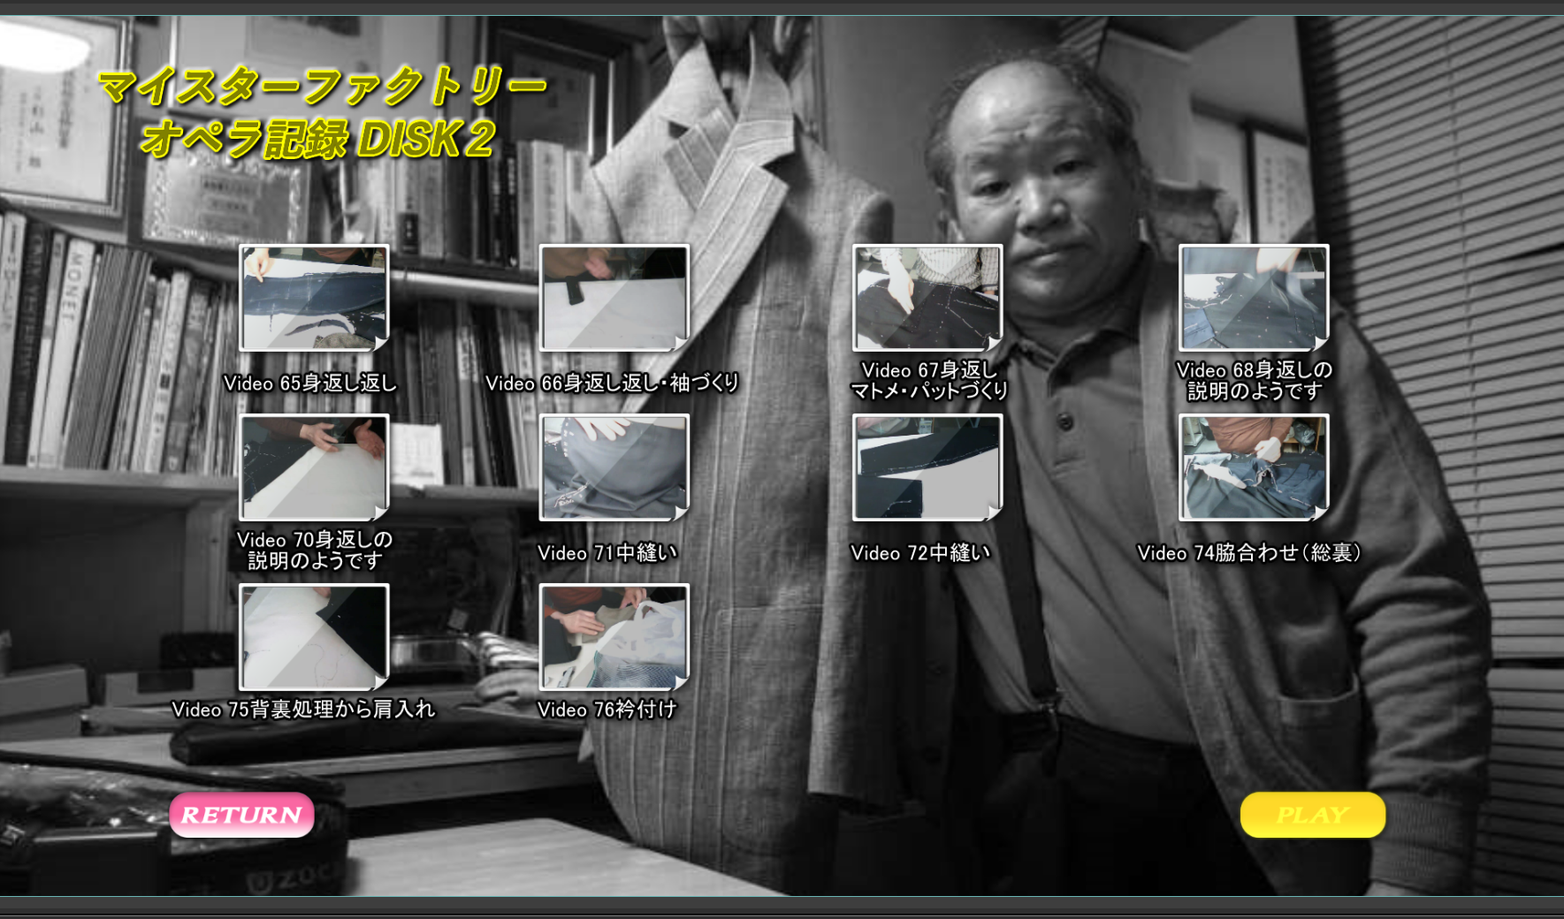This screenshot has height=919, width=1564.
Task: Select the "Video 72中縫い" caption text
Action: pos(920,553)
